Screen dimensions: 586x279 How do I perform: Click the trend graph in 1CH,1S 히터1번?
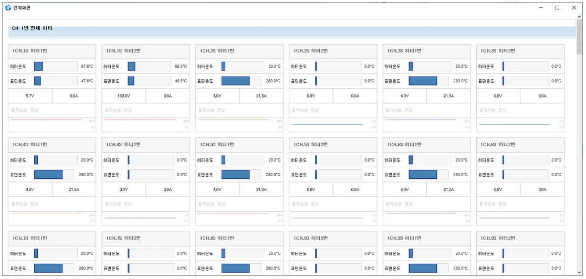[x=52, y=125]
